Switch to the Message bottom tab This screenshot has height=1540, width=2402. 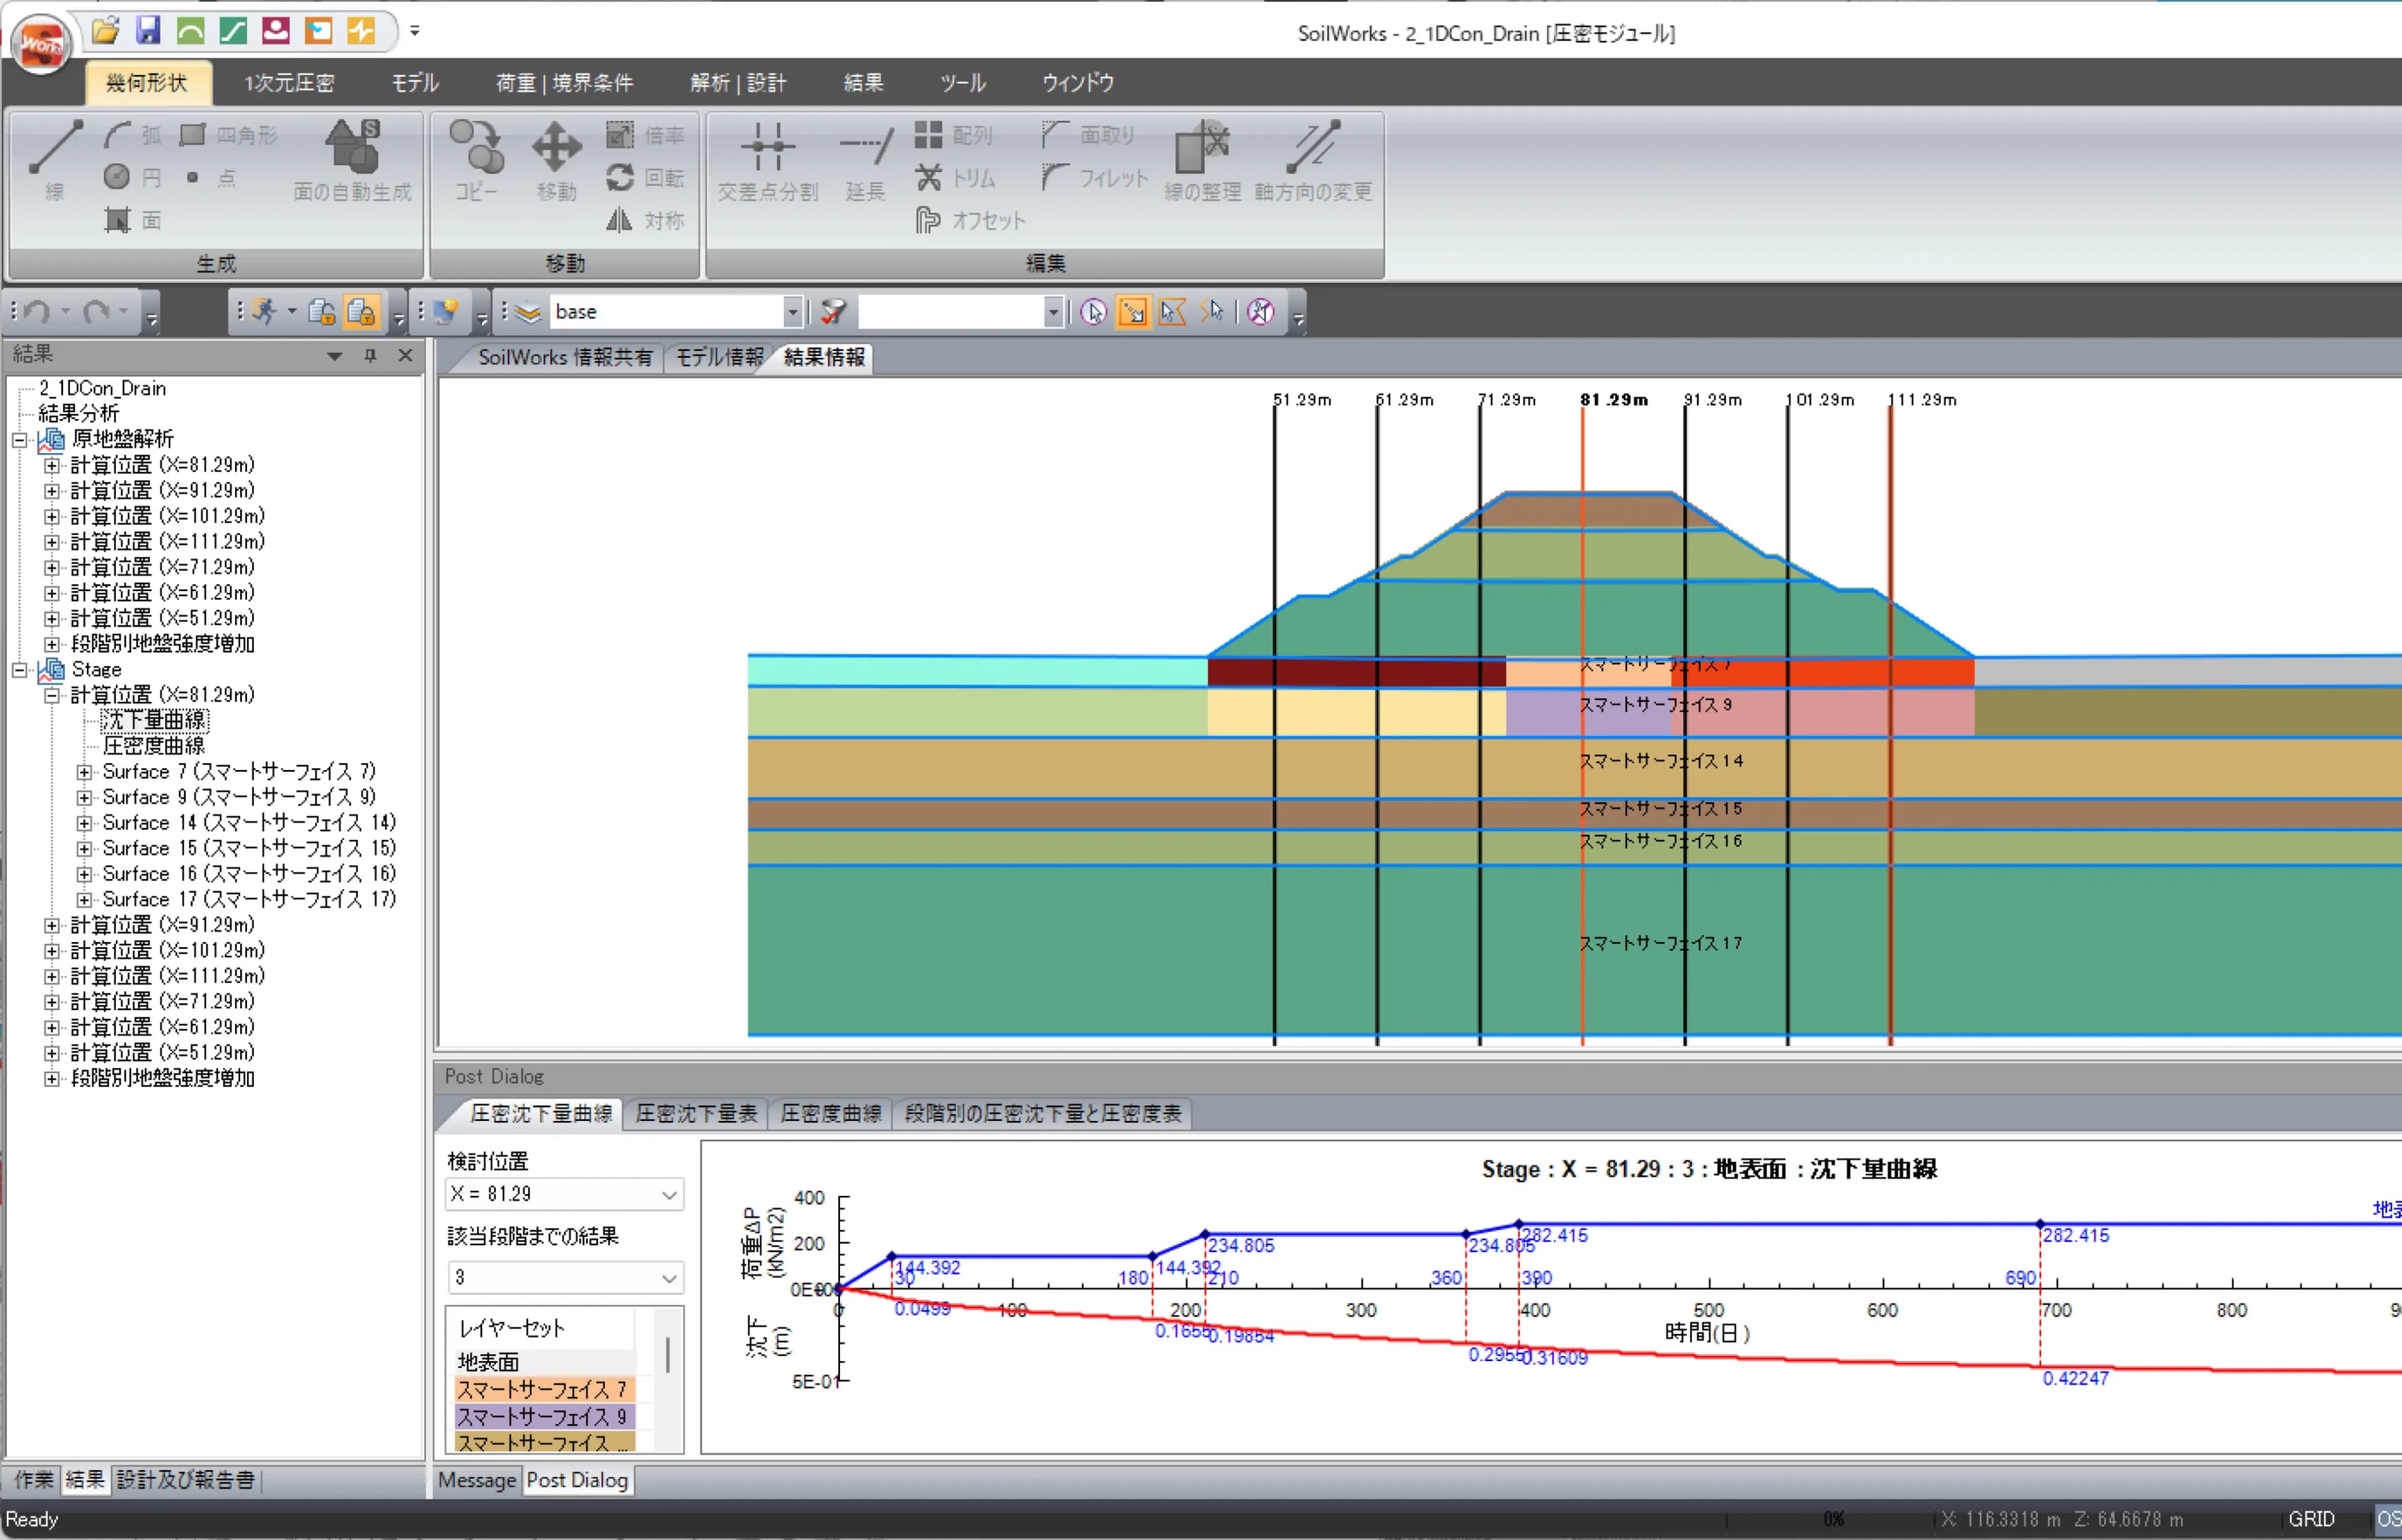pos(477,1480)
